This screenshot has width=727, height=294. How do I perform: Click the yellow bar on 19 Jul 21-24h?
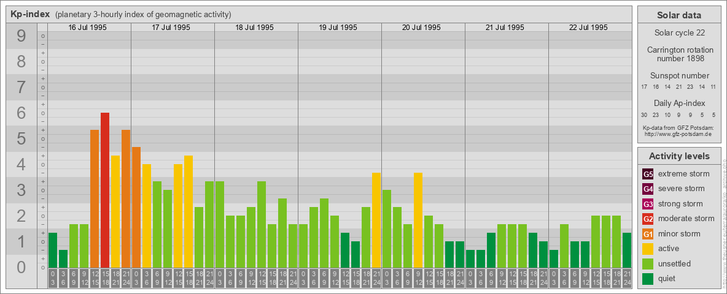376,220
